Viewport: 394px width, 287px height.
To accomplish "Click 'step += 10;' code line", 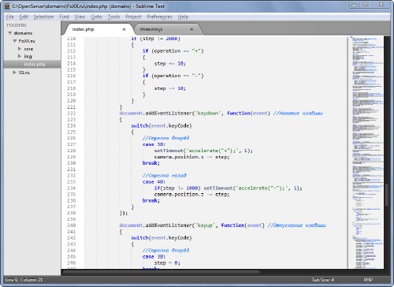I will pos(170,64).
